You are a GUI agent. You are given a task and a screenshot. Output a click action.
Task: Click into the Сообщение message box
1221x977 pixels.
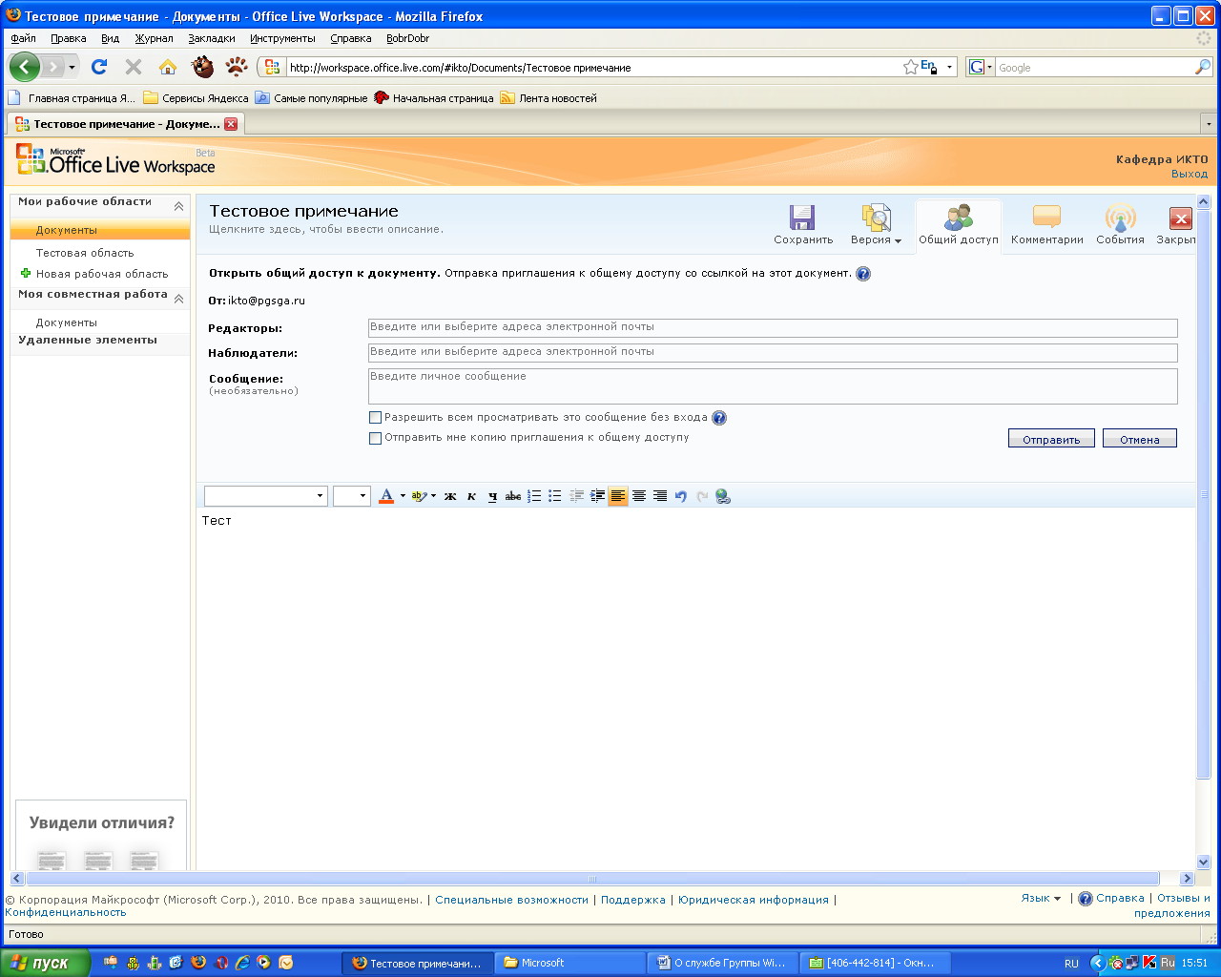pos(773,386)
